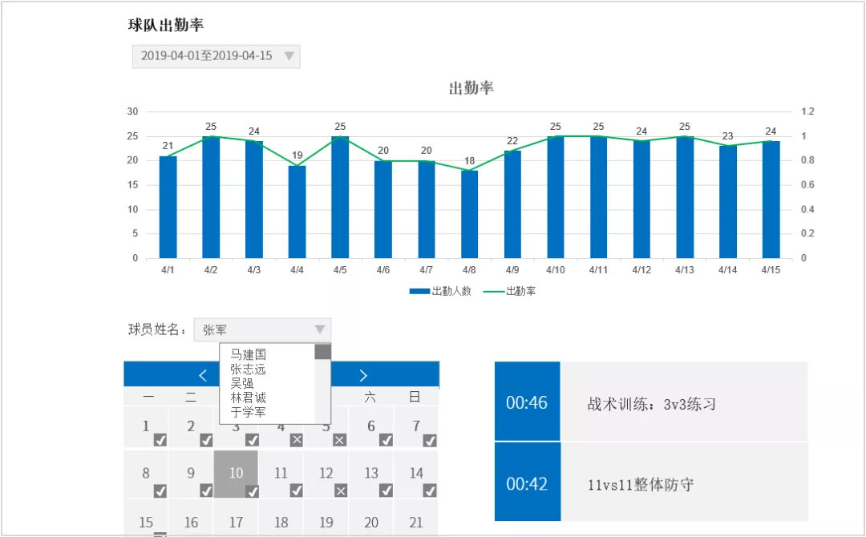Image resolution: width=866 pixels, height=537 pixels.
Task: Open the 2019-04-01至2019-04-15 date range dropdown
Action: pos(215,56)
